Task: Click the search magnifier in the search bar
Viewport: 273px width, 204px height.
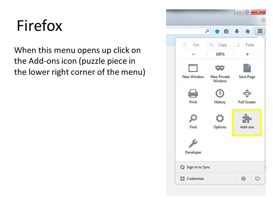Action: (207, 31)
